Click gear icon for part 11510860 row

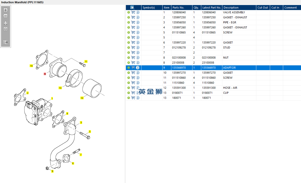[x=129, y=83]
